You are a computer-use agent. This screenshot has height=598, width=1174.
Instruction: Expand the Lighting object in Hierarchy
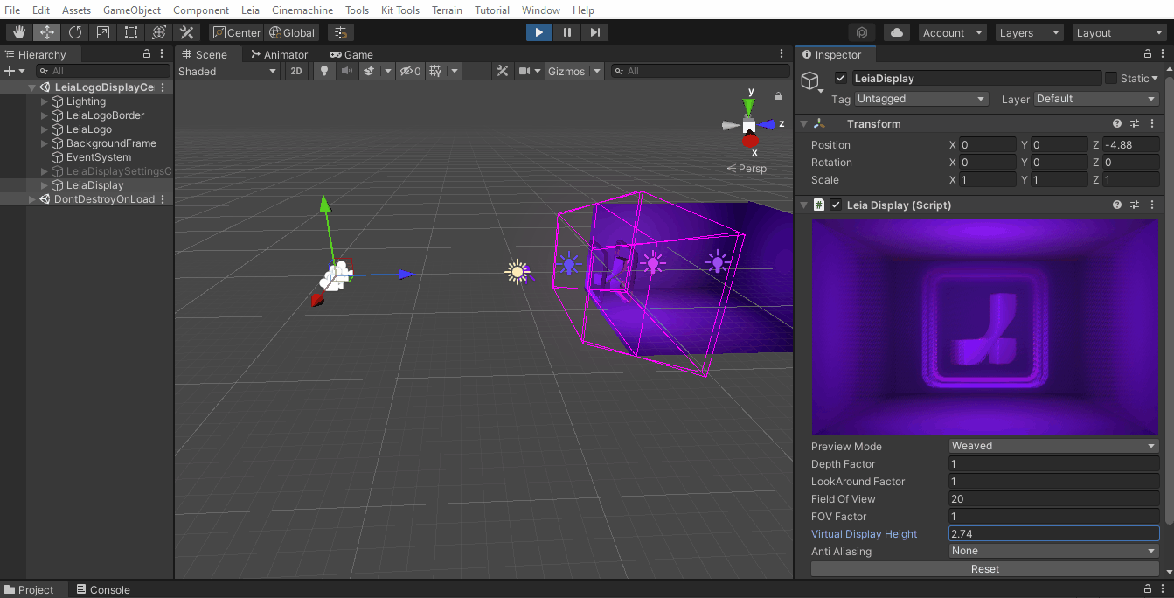coord(45,101)
